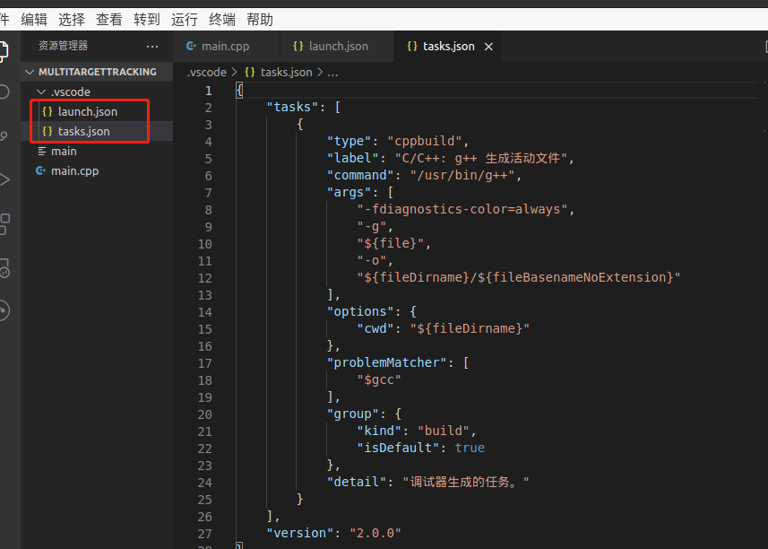Open the circular icon below Remote Explorer
768x549 pixels.
(x=4, y=310)
